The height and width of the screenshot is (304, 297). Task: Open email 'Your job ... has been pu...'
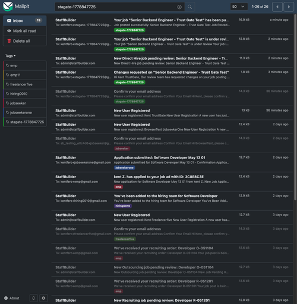(172, 25)
